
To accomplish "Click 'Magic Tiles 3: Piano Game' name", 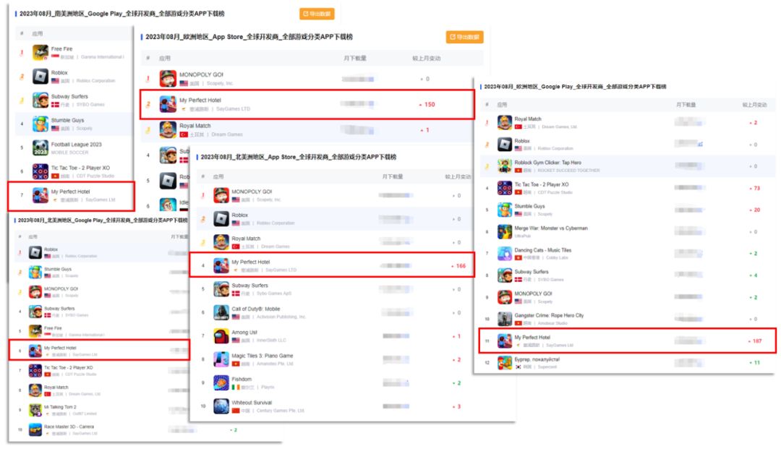I will tap(262, 356).
